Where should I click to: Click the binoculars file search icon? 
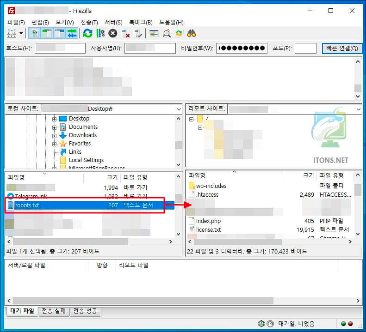click(192, 33)
